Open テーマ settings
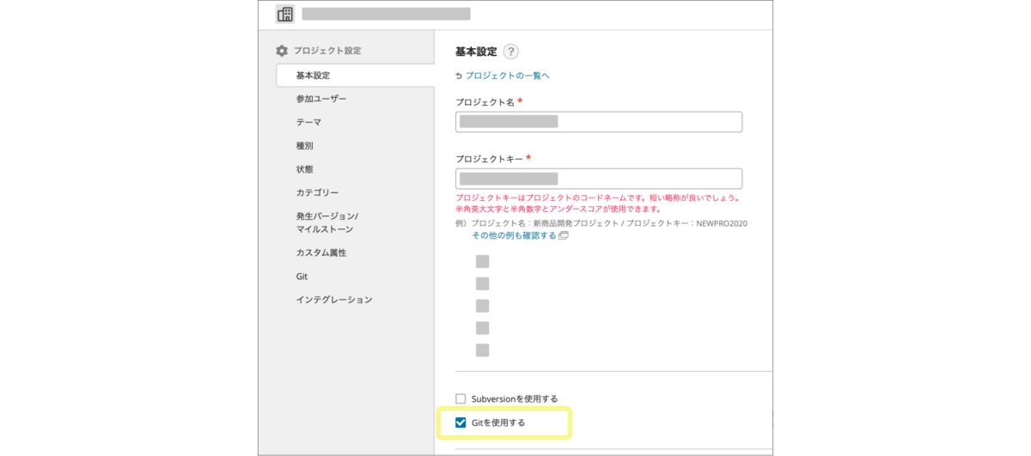 pos(308,122)
